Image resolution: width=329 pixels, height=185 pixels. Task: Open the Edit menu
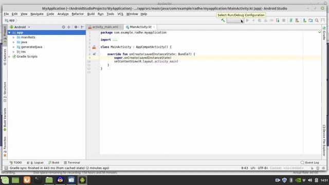tap(14, 14)
